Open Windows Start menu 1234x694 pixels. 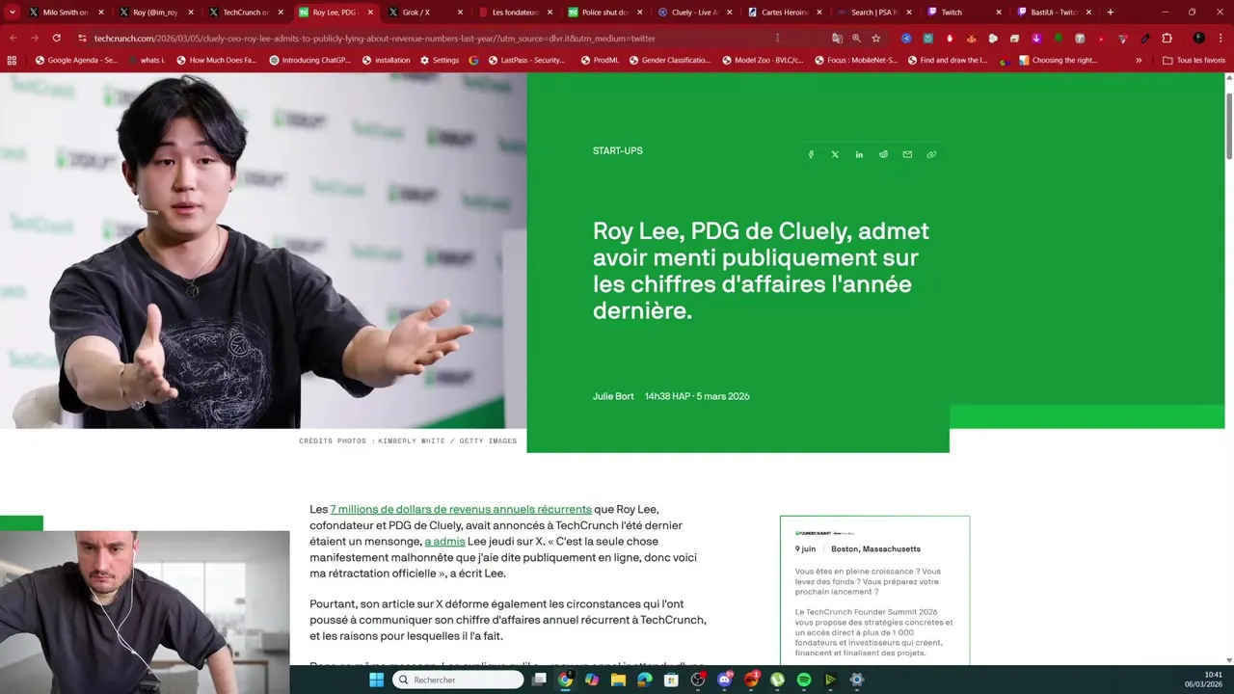coord(376,680)
